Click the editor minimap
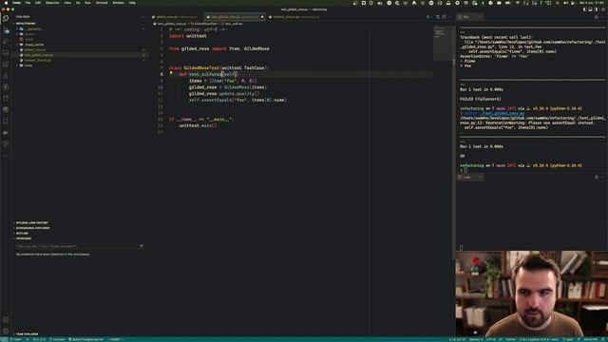Screen dimensions: 608x342 coord(443,44)
